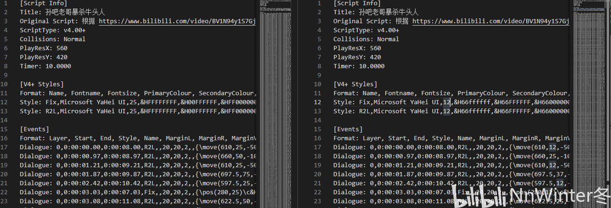
Task: Open the bilibili URL in the right pane
Action: coord(491,22)
